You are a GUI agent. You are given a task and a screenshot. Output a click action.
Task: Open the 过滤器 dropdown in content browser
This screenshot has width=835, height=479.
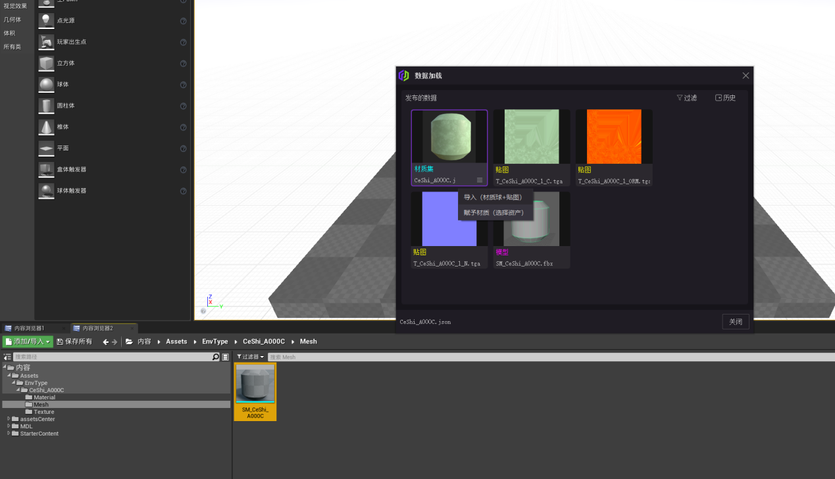tap(250, 356)
